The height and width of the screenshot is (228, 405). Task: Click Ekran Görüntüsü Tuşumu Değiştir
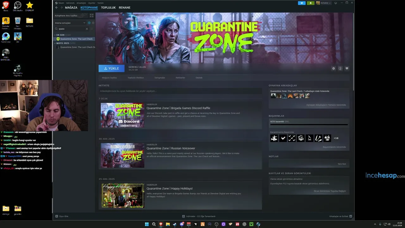(330, 191)
